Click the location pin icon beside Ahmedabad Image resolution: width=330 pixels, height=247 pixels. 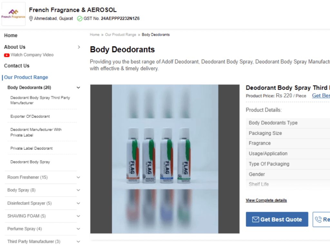pos(31,18)
